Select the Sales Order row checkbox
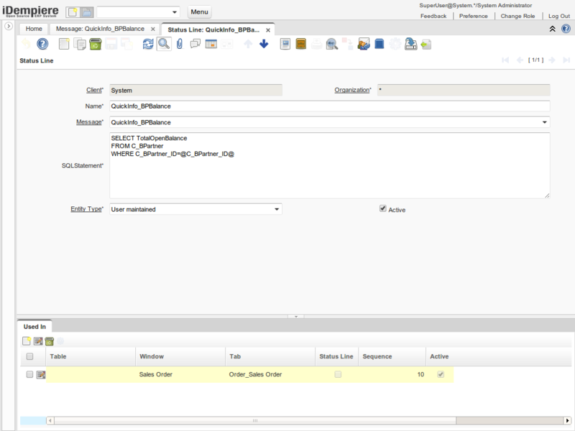The height and width of the screenshot is (431, 575). (x=29, y=374)
